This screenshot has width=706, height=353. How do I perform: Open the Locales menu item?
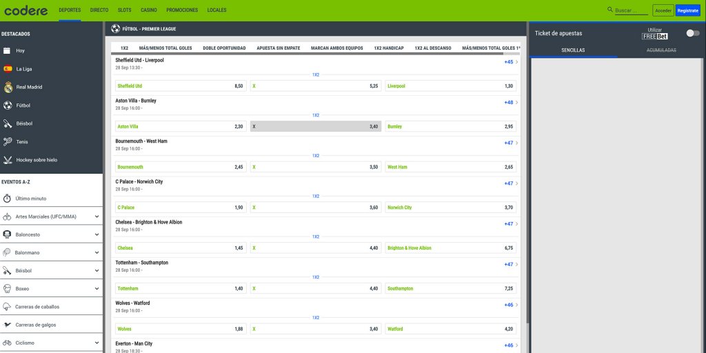click(216, 10)
